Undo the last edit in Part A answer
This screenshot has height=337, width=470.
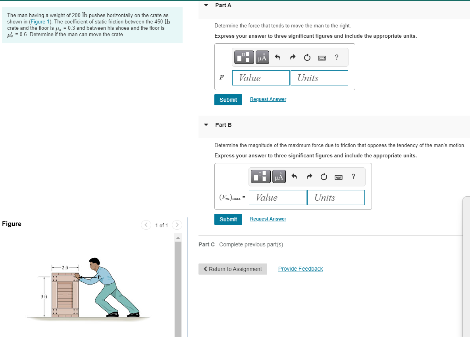pos(277,57)
